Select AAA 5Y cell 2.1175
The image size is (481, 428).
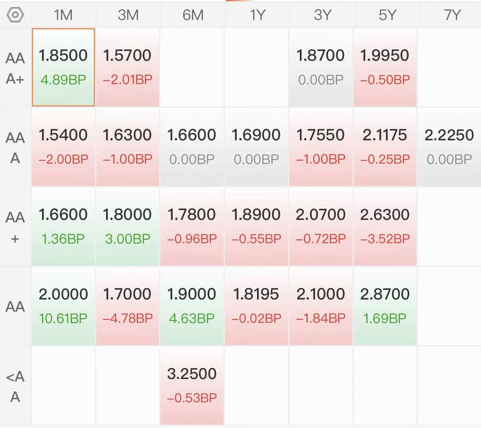tap(385, 147)
